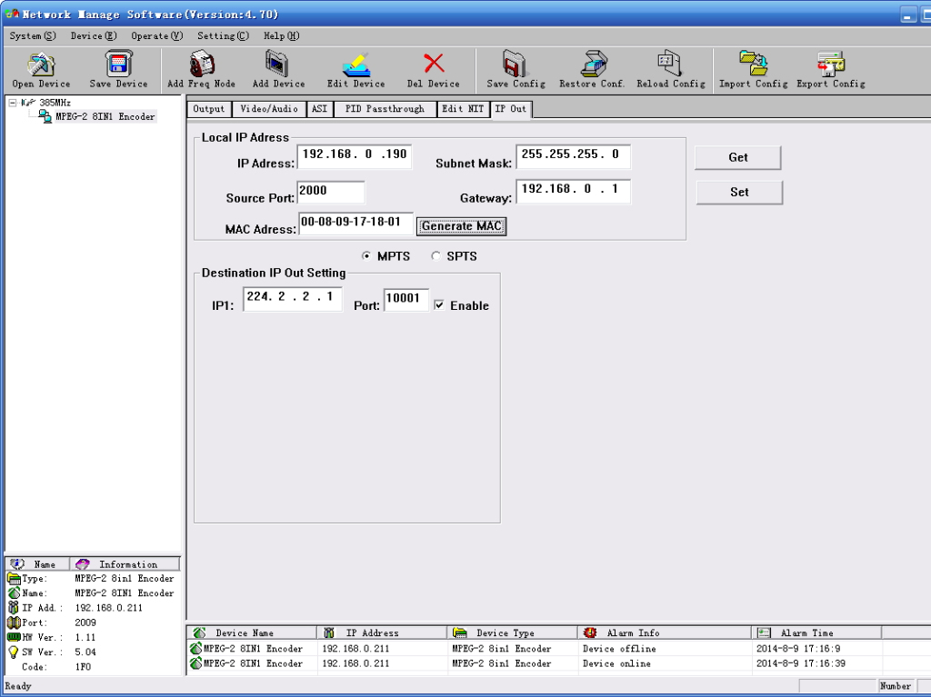Image resolution: width=931 pixels, height=697 pixels.
Task: Click the Open Device toolbar icon
Action: tap(40, 64)
